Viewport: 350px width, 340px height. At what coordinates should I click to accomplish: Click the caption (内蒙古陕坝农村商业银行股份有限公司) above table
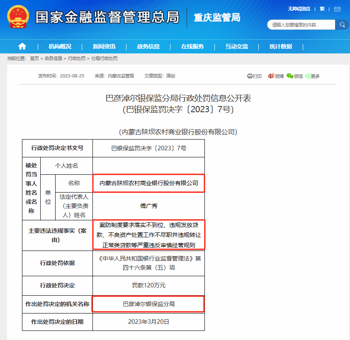[x=178, y=132]
